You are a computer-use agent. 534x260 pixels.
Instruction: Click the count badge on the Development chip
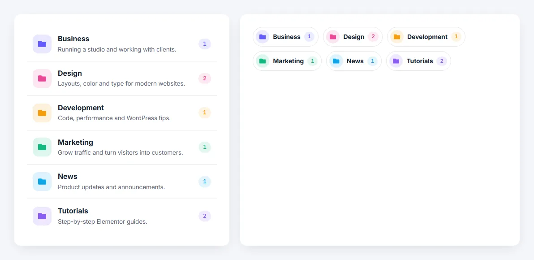coord(456,37)
